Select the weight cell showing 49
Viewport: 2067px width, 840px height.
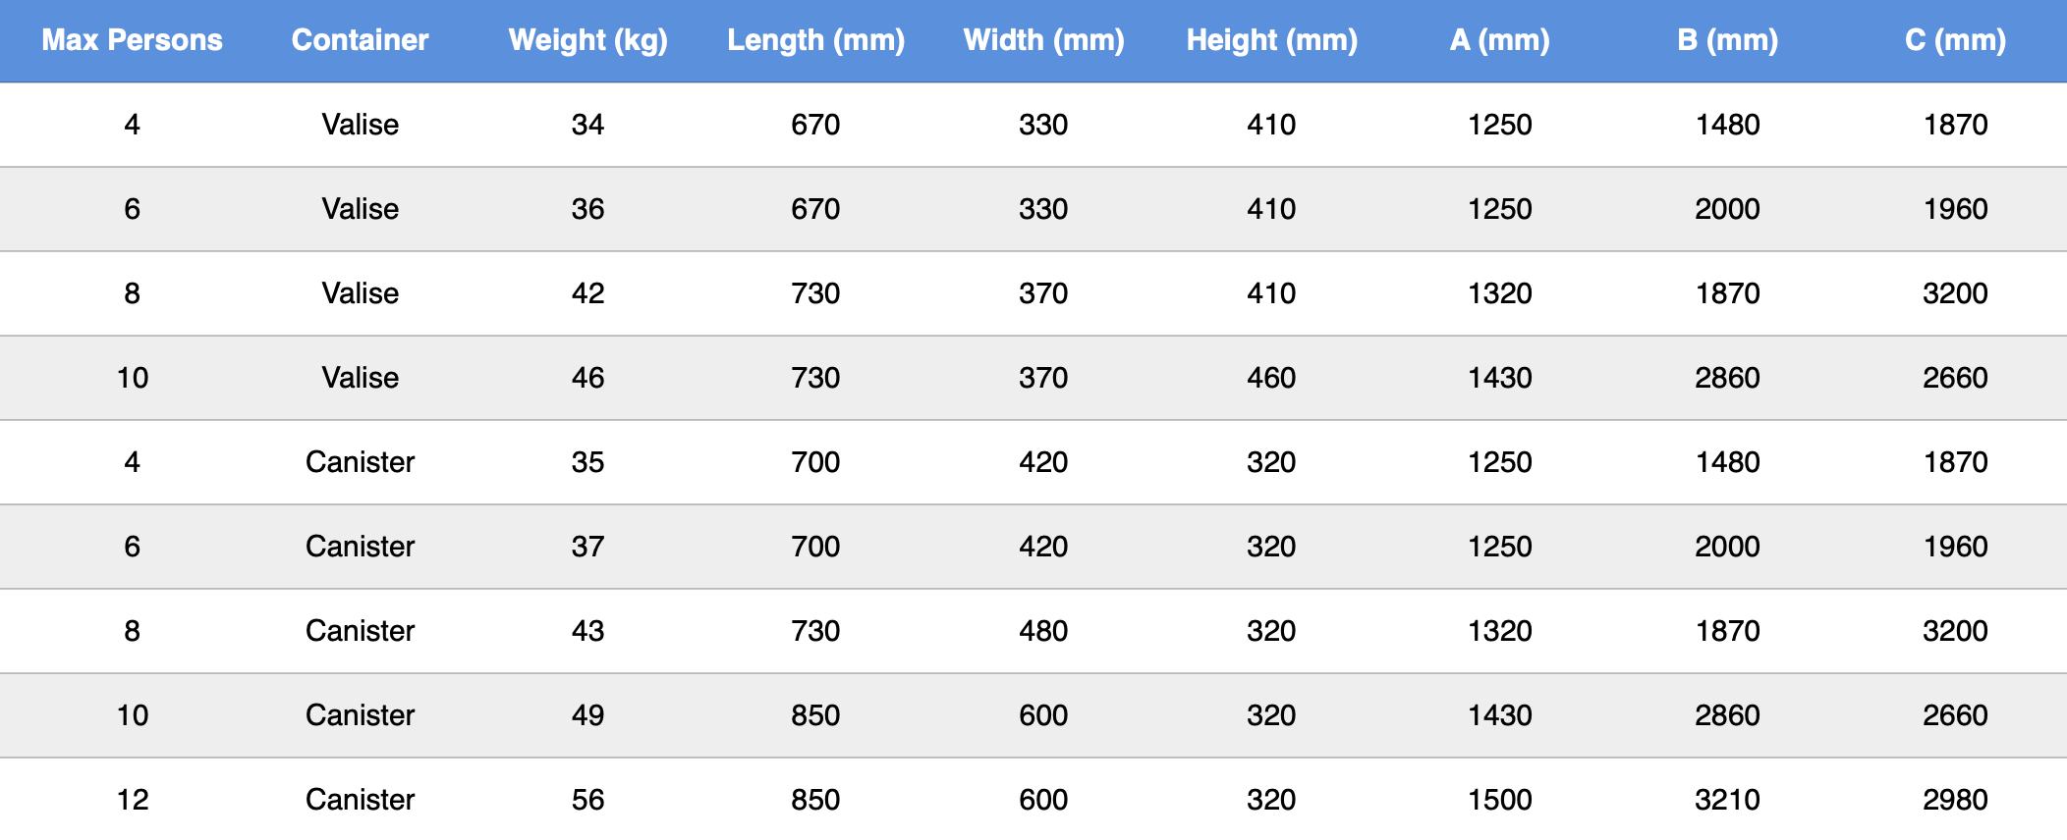pyautogui.click(x=587, y=715)
